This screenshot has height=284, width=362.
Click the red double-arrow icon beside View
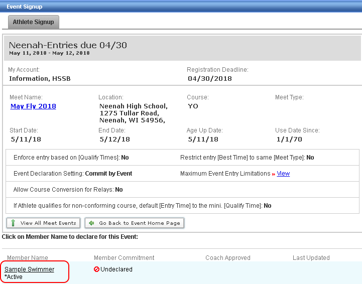(274, 174)
